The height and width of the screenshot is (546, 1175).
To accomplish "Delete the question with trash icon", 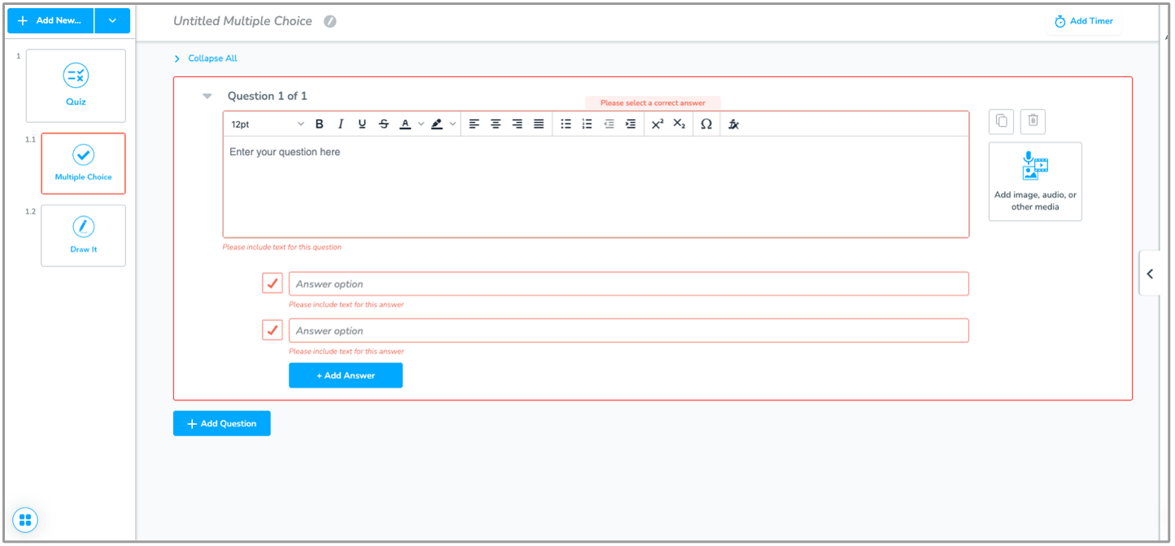I will 1033,121.
